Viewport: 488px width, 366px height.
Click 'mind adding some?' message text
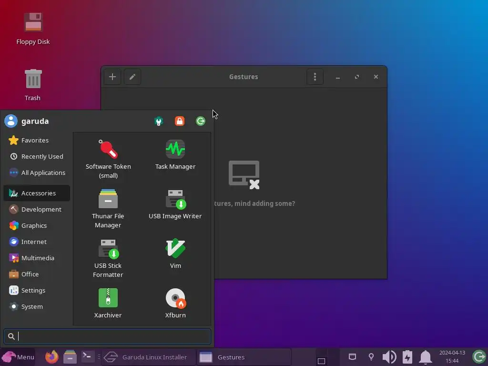(x=264, y=203)
